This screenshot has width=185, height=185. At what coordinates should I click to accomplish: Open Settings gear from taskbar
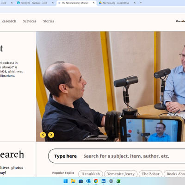click(111, 181)
